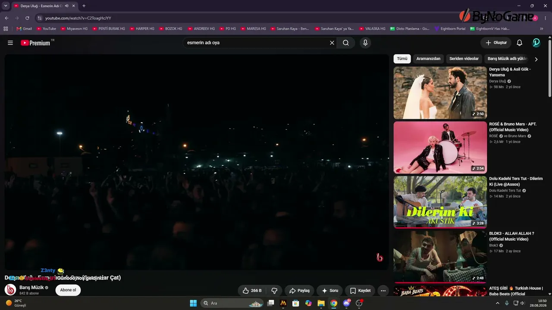Like the video showing 266 B

[x=252, y=291]
